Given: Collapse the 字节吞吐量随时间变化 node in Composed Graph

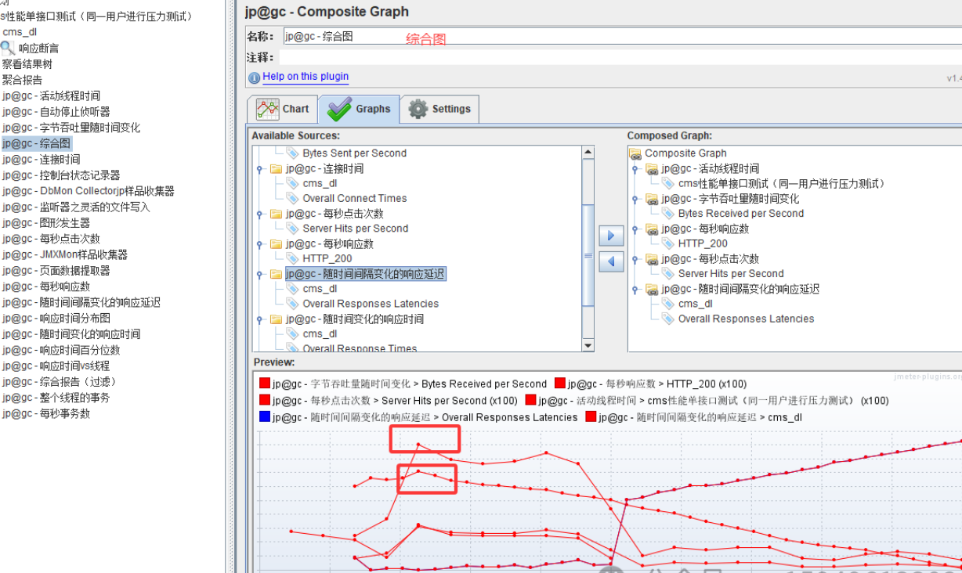Looking at the screenshot, I should 635,199.
